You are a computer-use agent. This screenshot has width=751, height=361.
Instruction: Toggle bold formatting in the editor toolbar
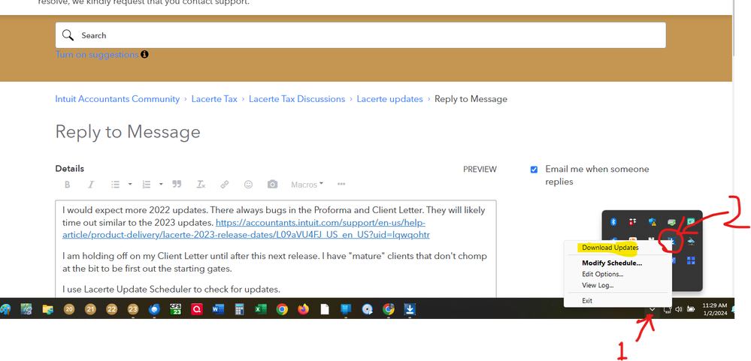pyautogui.click(x=68, y=185)
